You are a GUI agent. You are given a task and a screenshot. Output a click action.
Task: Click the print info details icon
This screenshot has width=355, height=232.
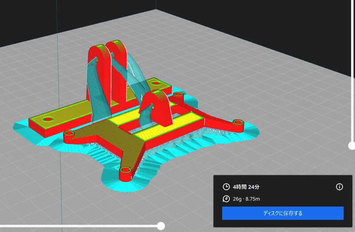(x=339, y=187)
